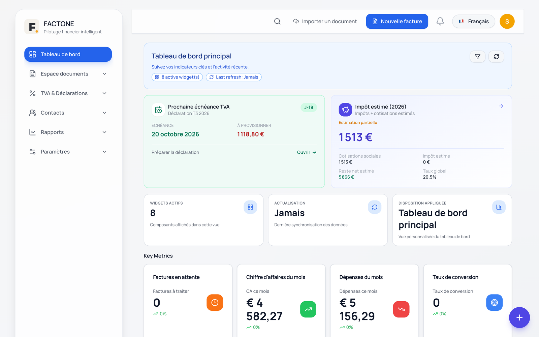539x337 pixels.
Task: Expand Contacts submenu chevron
Action: (104, 113)
